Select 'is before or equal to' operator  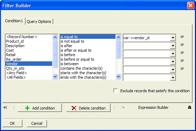tap(88, 59)
